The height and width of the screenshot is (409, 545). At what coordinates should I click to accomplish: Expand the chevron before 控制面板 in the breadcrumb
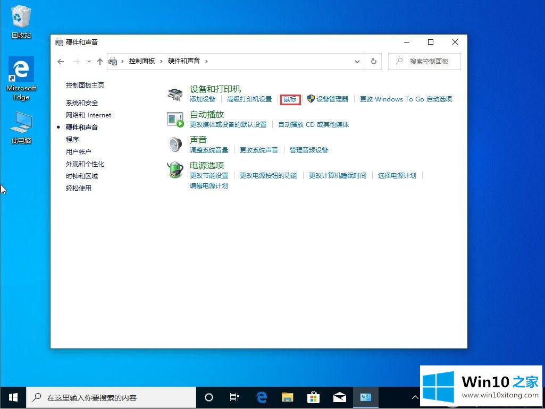tap(122, 62)
